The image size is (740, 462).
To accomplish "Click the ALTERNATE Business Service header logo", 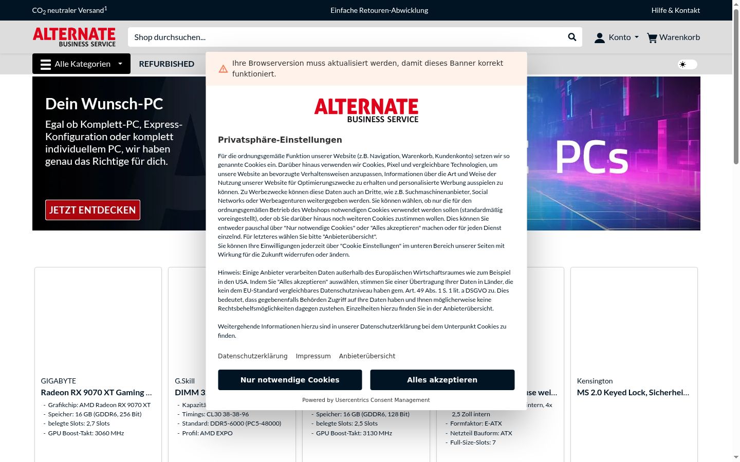I will click(74, 37).
